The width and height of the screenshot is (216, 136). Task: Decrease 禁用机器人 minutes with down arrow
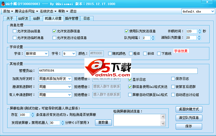62,124
